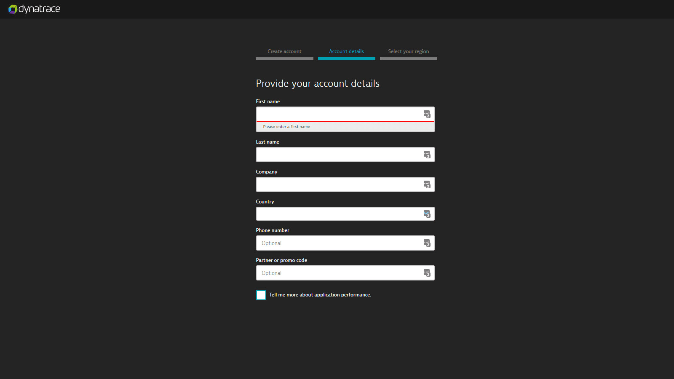
Task: Click the First name input field
Action: [337, 114]
